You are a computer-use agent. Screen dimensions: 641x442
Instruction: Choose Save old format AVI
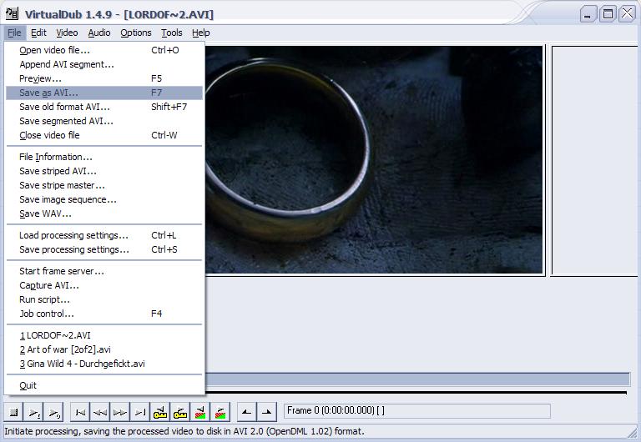104,107
